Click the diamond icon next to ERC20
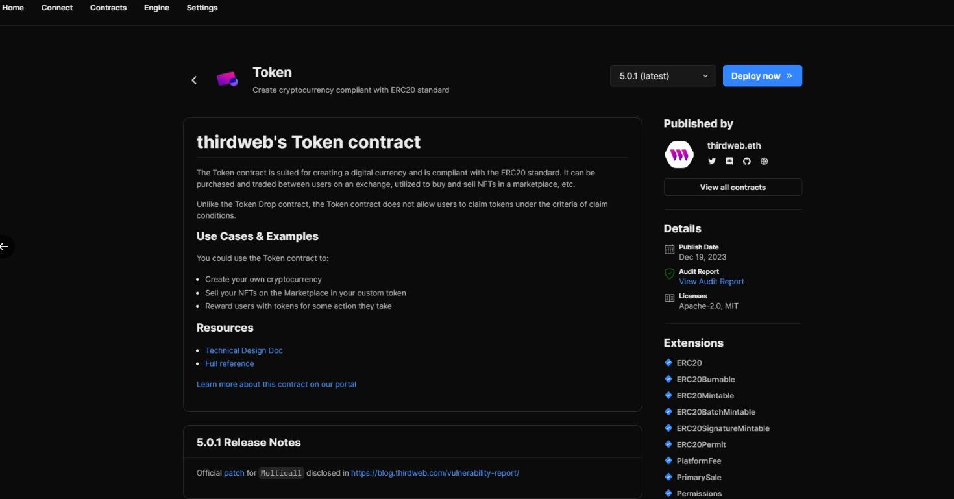The image size is (954, 499). (668, 363)
